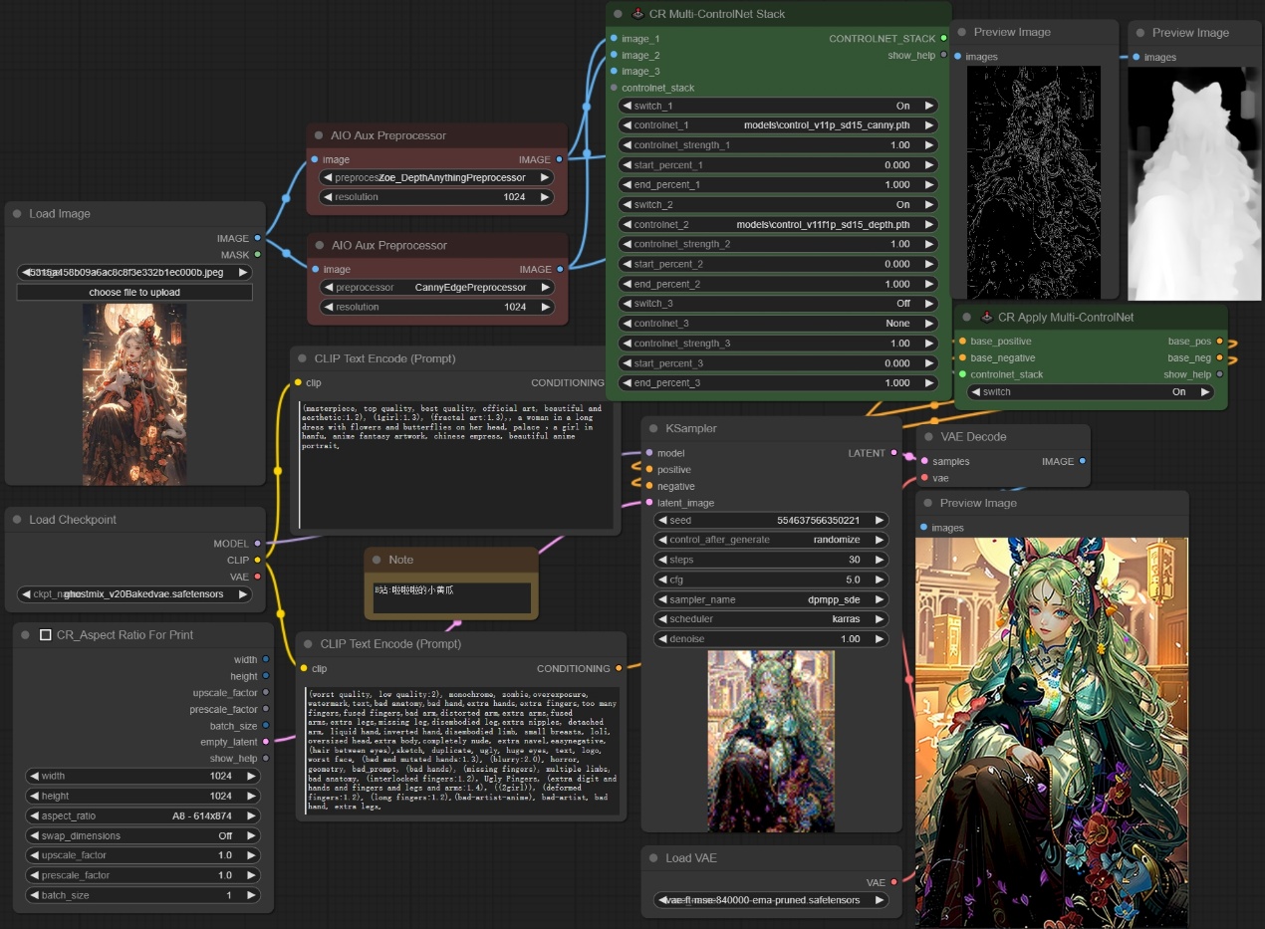
Task: Enable switch_3 in the ControlNet stack
Action: (778, 304)
